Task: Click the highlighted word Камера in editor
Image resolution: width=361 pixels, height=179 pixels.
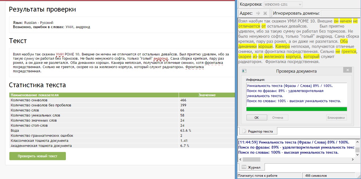Action: point(283,46)
